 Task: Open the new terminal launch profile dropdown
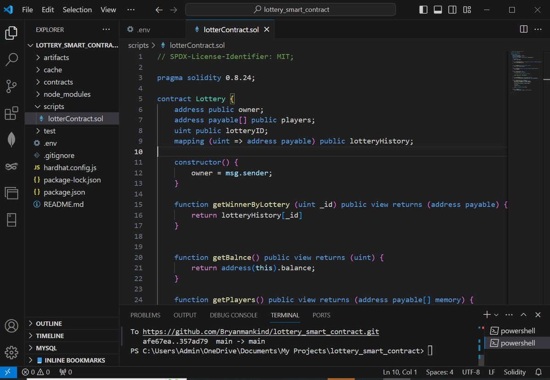(496, 315)
